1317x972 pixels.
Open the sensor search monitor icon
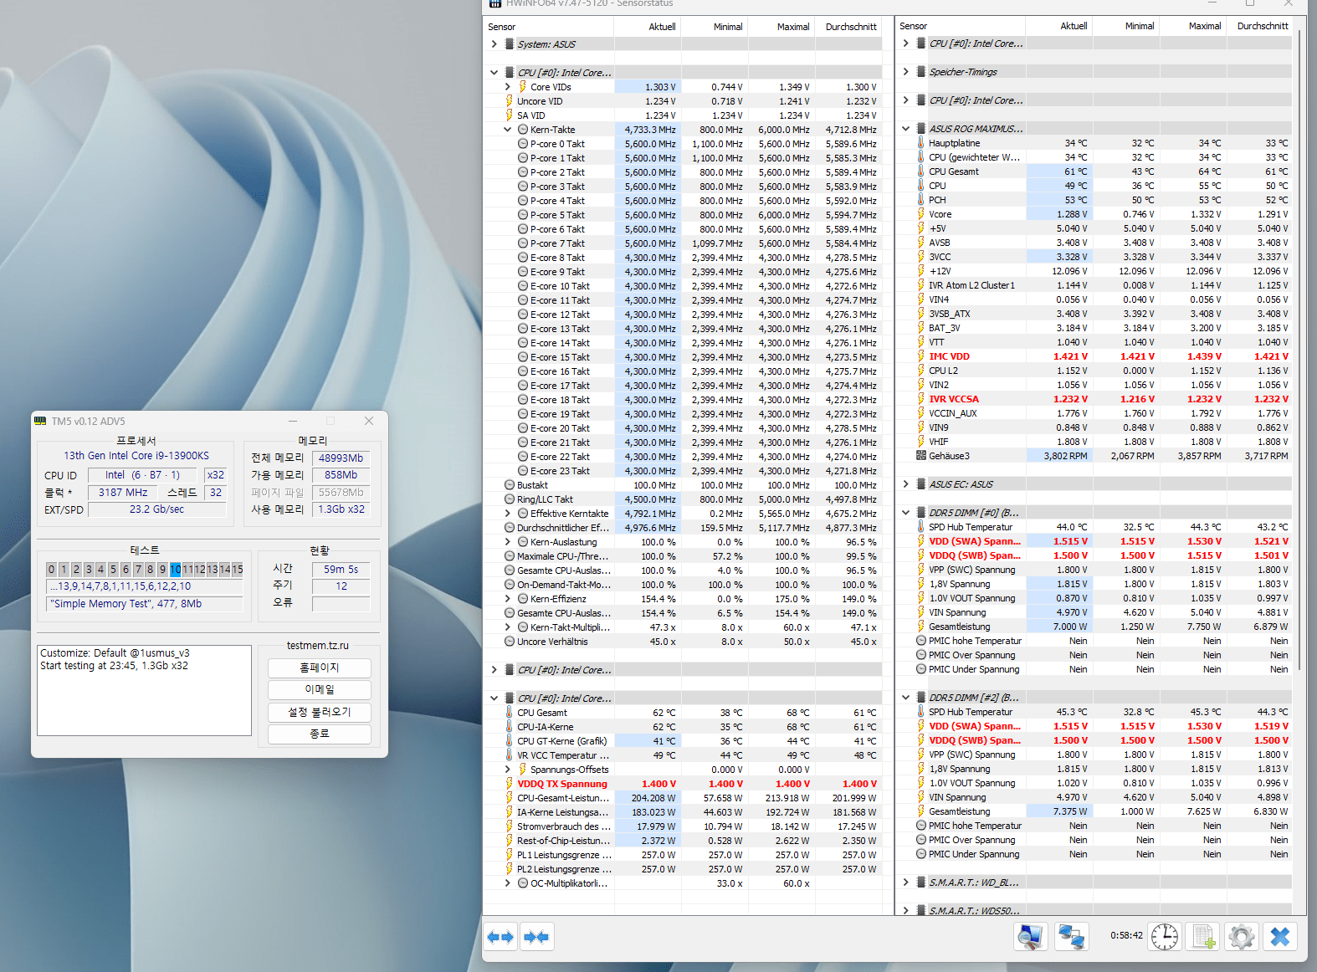pyautogui.click(x=1030, y=937)
